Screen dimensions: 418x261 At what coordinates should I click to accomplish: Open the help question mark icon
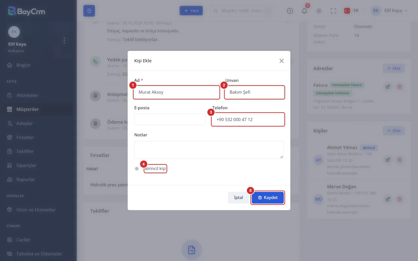pyautogui.click(x=290, y=11)
